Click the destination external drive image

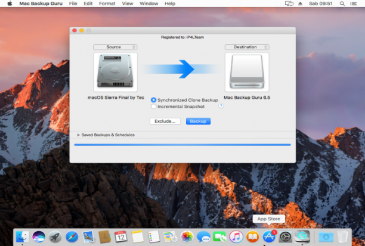[x=247, y=72]
